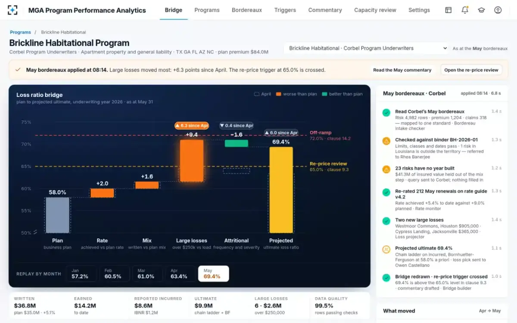Toggle the better than plan legend item

[x=343, y=94]
